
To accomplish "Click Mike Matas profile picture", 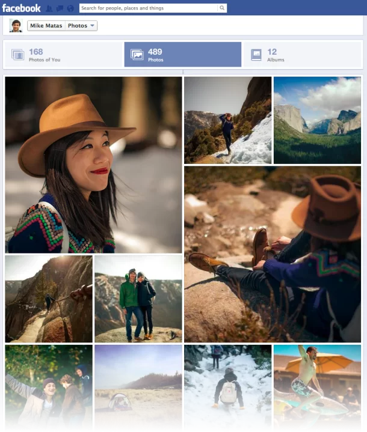I will pos(16,26).
